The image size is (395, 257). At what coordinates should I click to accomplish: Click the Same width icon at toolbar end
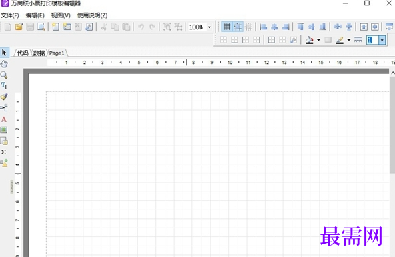(x=390, y=27)
